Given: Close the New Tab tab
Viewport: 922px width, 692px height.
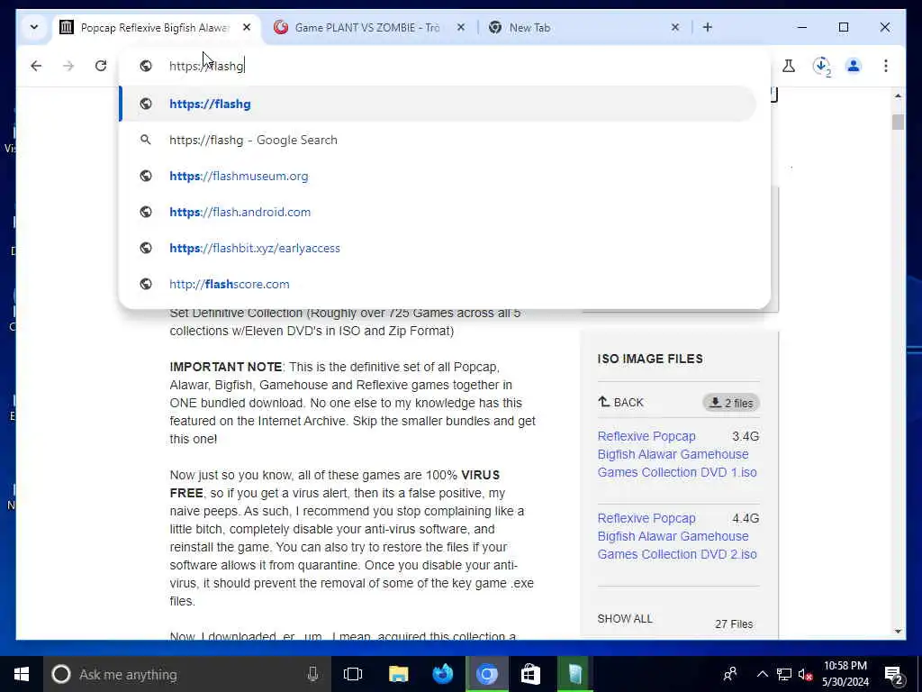Looking at the screenshot, I should [x=675, y=27].
